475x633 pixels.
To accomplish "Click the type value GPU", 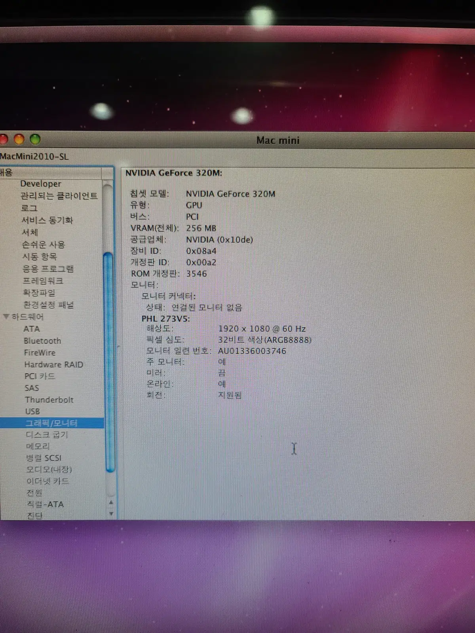I will click(x=194, y=205).
